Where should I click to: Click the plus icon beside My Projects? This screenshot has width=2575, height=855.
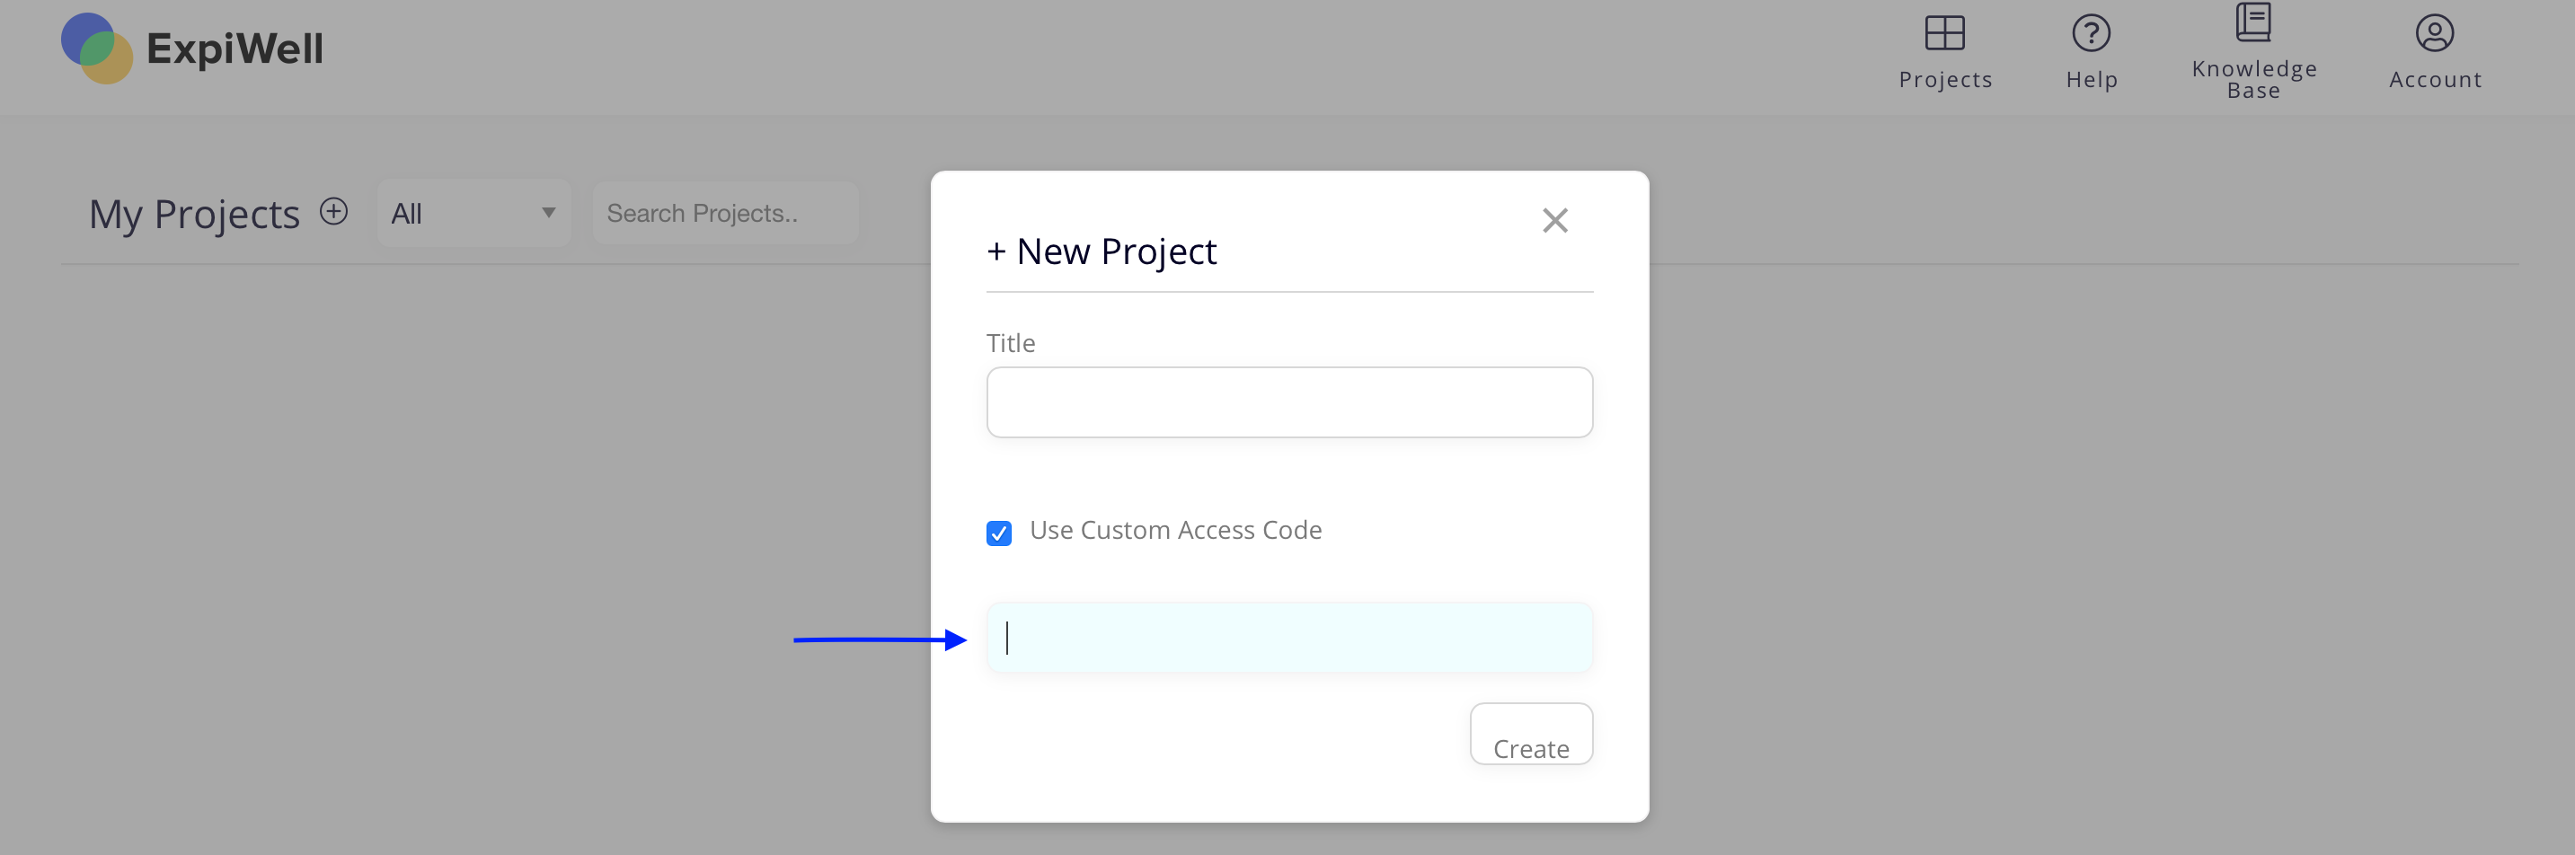pyautogui.click(x=334, y=212)
